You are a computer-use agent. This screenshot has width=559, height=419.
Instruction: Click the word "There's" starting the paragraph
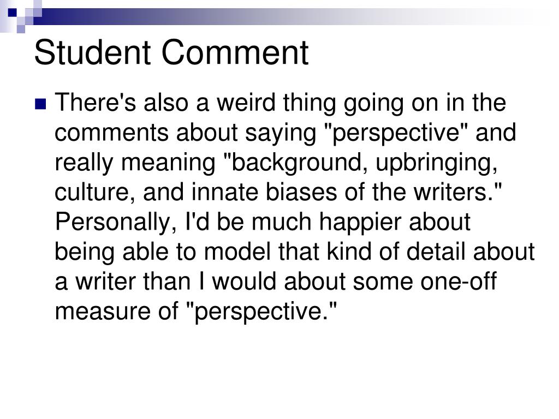click(x=95, y=102)
